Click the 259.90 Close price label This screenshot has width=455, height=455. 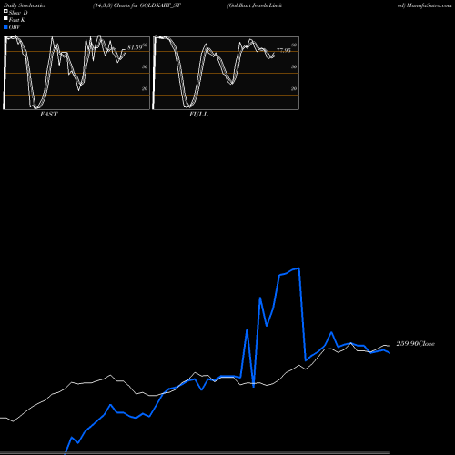pyautogui.click(x=415, y=343)
